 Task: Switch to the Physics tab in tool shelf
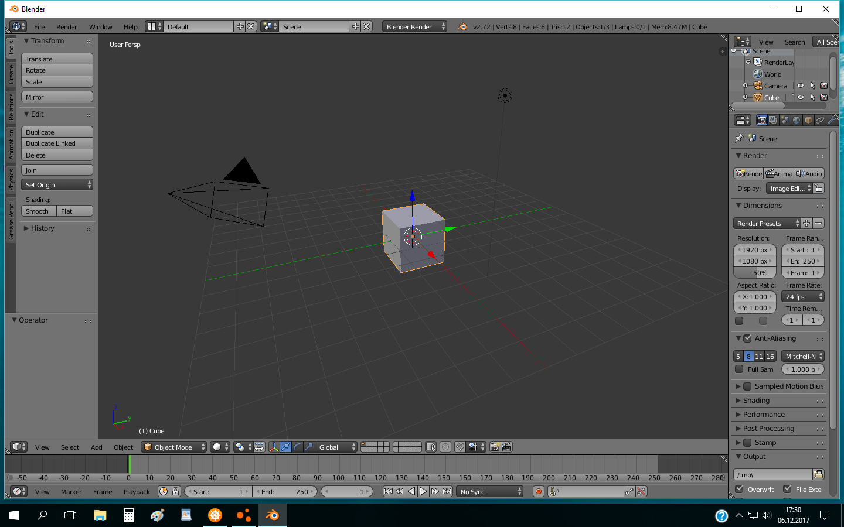pos(11,179)
